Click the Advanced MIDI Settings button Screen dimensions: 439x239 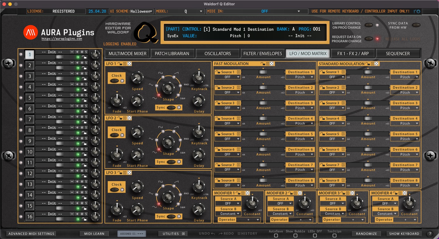[31, 234]
